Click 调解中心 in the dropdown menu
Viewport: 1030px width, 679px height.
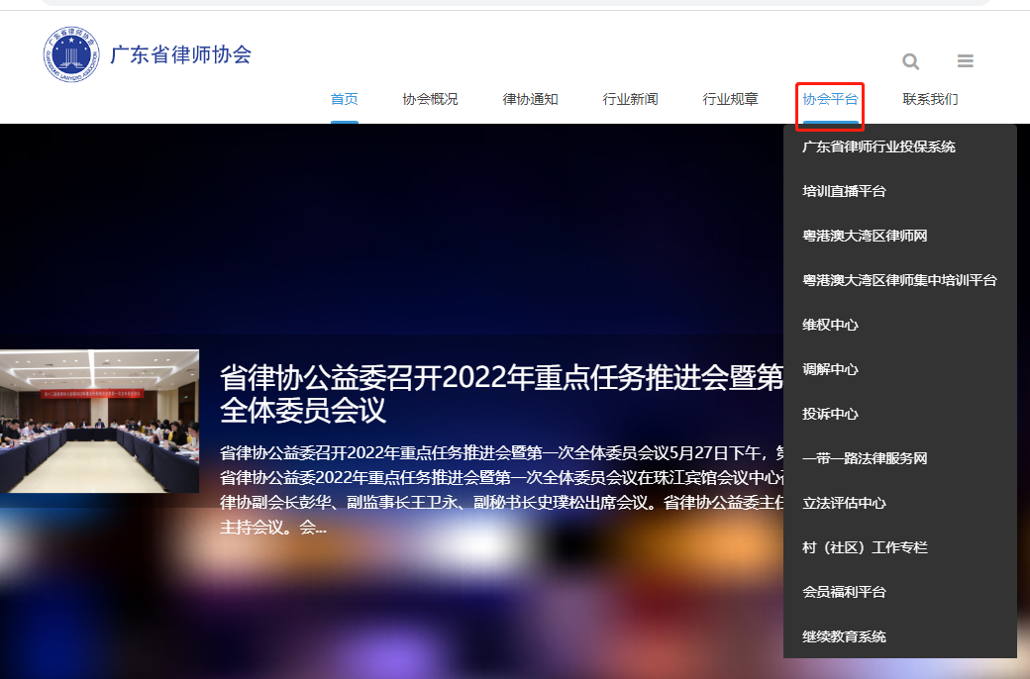830,370
